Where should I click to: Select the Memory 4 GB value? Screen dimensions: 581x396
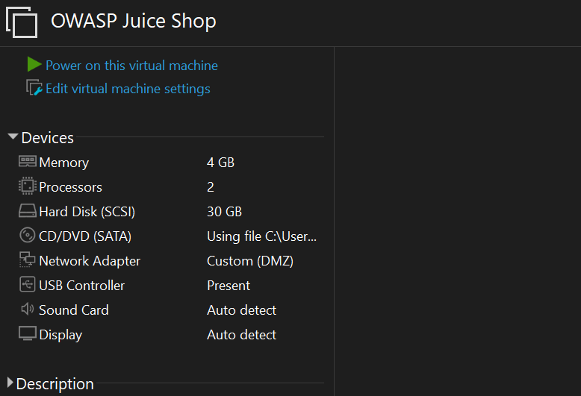tap(220, 162)
